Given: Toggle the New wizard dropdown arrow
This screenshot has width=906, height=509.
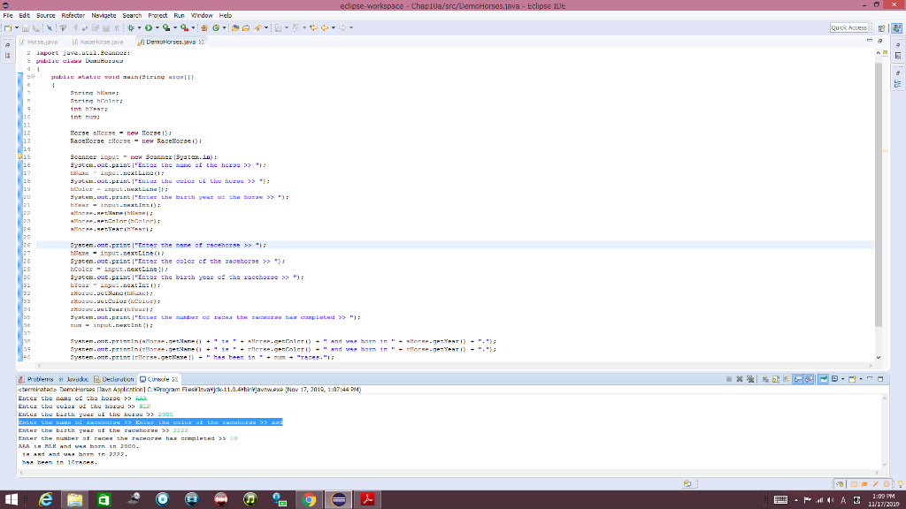Looking at the screenshot, I should click(x=17, y=27).
